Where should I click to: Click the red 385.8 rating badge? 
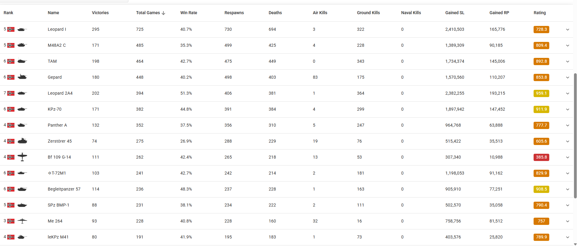point(541,157)
